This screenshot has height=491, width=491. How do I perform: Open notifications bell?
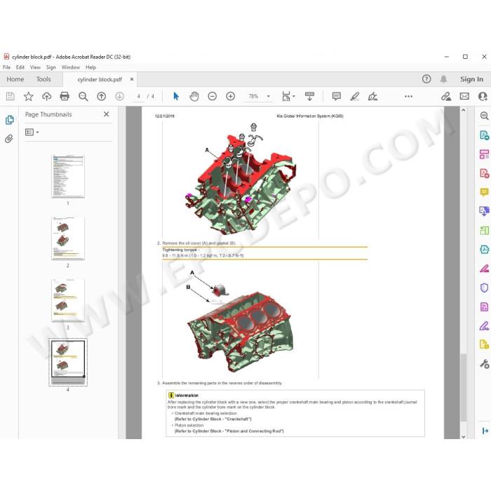tap(443, 79)
